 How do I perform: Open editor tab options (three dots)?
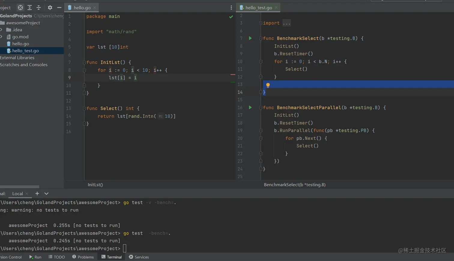coord(231,7)
